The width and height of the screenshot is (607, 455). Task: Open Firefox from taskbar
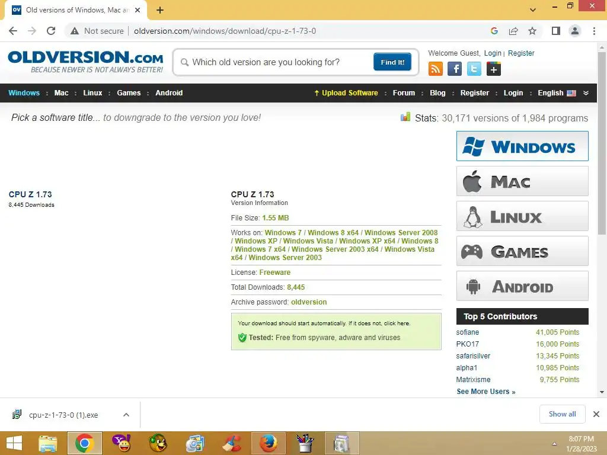269,443
